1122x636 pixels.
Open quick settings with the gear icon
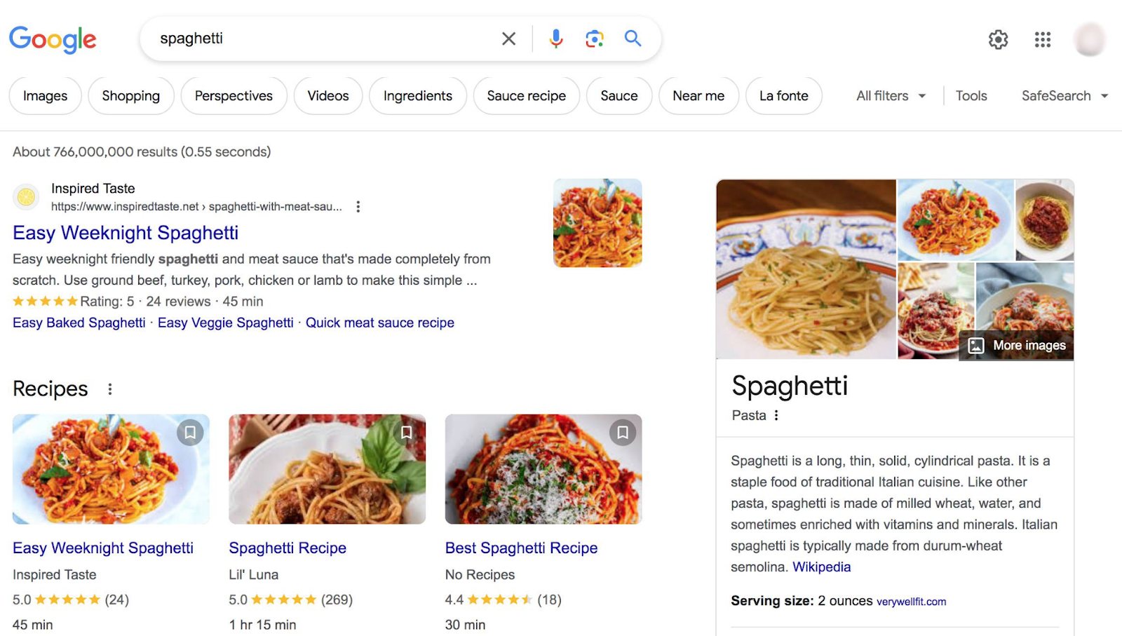point(997,39)
